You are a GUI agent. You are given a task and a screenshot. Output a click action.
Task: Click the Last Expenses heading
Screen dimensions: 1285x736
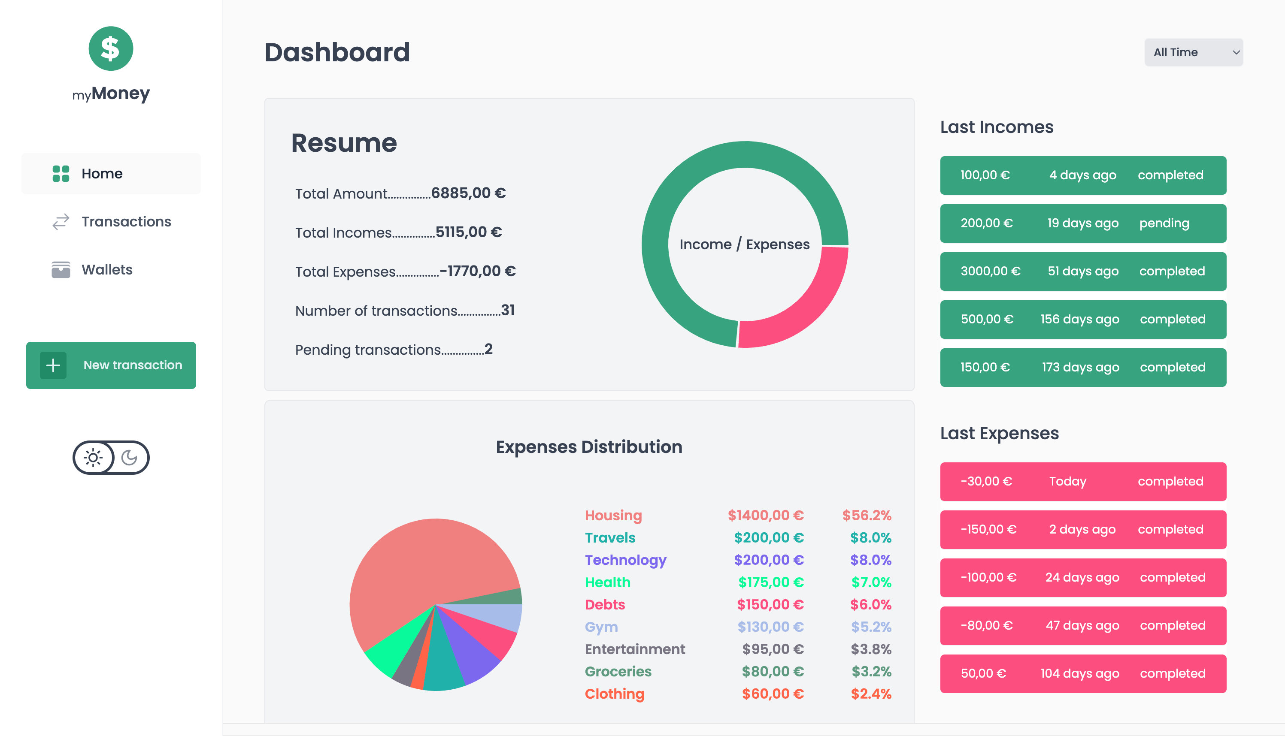(x=999, y=433)
